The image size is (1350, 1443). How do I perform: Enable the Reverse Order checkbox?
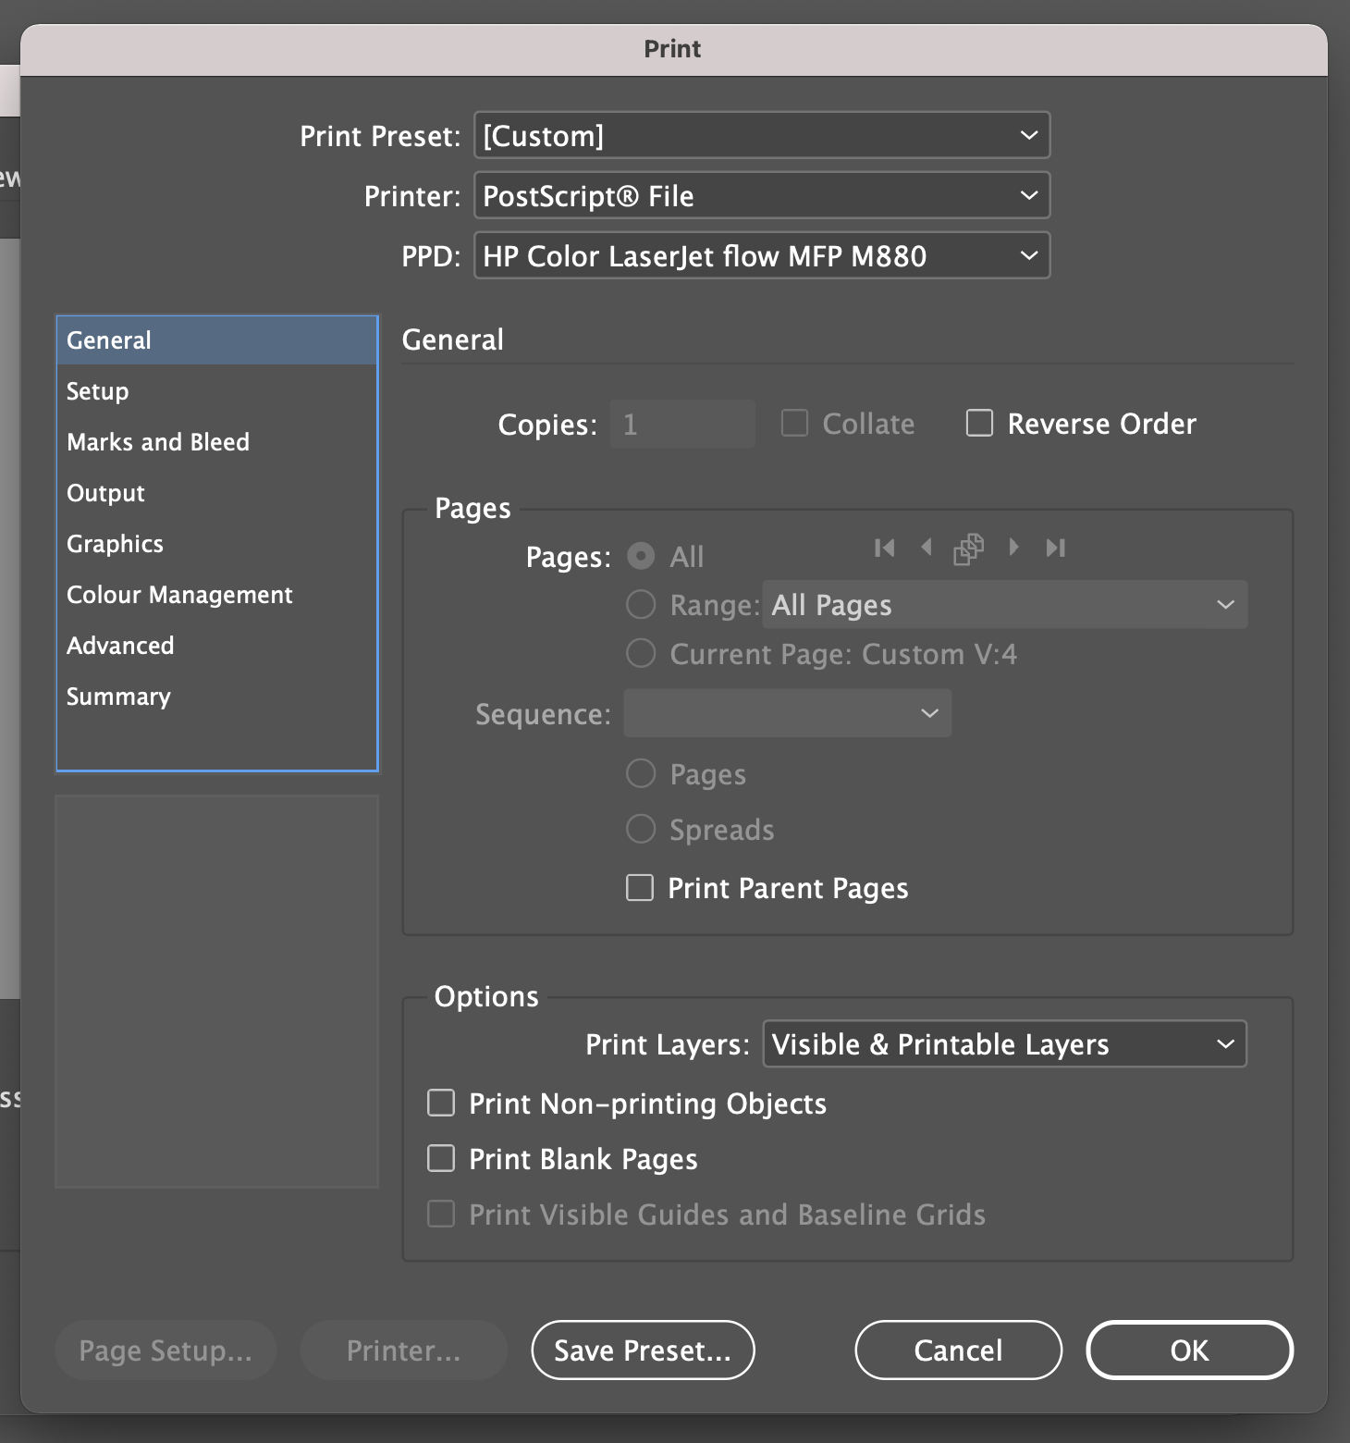point(979,424)
